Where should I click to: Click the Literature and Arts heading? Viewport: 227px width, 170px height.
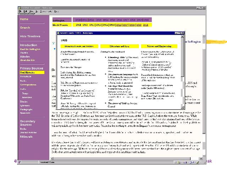tap(120, 46)
